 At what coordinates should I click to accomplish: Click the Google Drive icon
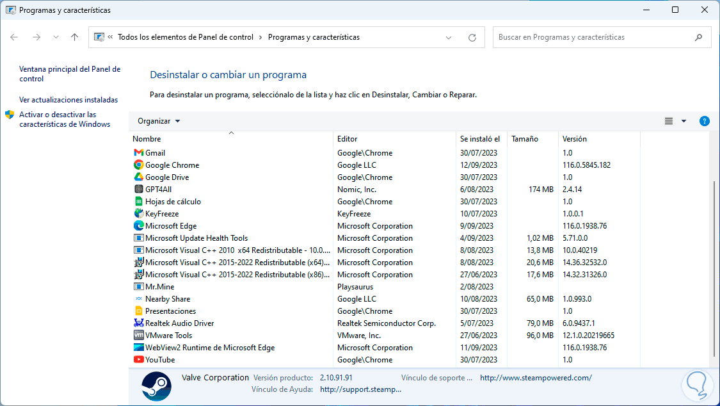click(138, 177)
